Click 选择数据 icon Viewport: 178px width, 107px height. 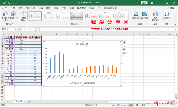[x=144, y=15]
